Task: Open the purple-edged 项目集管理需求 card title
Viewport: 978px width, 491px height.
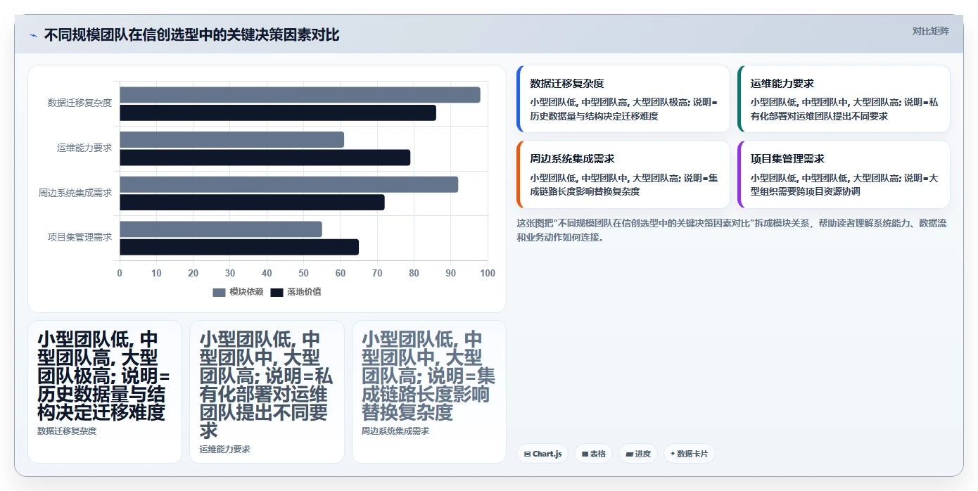Action: click(787, 159)
